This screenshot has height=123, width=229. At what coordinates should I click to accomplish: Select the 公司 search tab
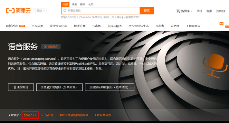click(x=91, y=4)
